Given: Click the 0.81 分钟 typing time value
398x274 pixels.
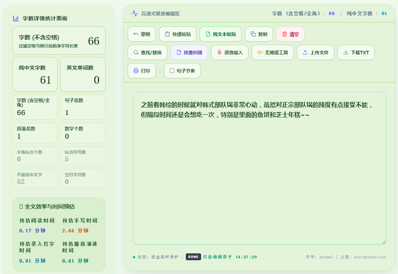Looking at the screenshot, I should click(32, 261).
